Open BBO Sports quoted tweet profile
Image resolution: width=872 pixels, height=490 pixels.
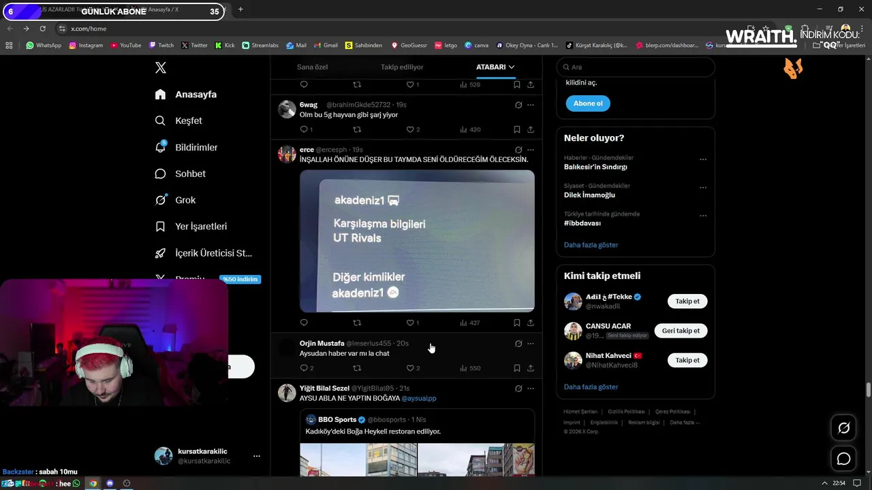[337, 420]
